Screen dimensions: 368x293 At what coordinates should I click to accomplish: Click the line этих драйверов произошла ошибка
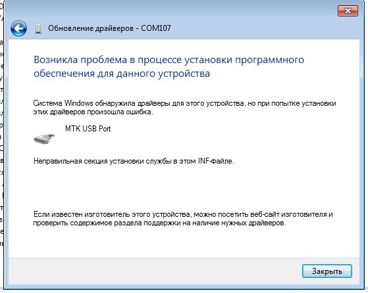(93, 112)
